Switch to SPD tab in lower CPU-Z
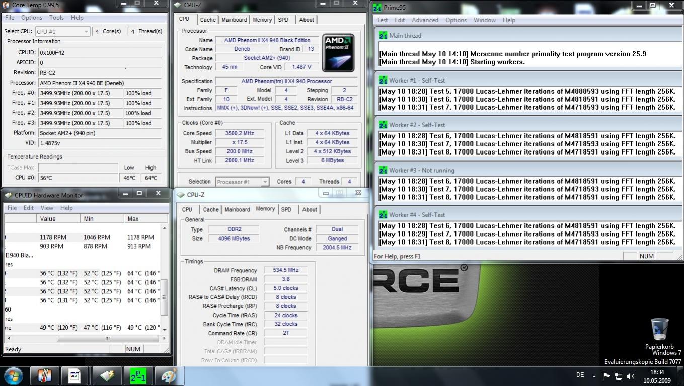The width and height of the screenshot is (684, 386). click(x=286, y=210)
